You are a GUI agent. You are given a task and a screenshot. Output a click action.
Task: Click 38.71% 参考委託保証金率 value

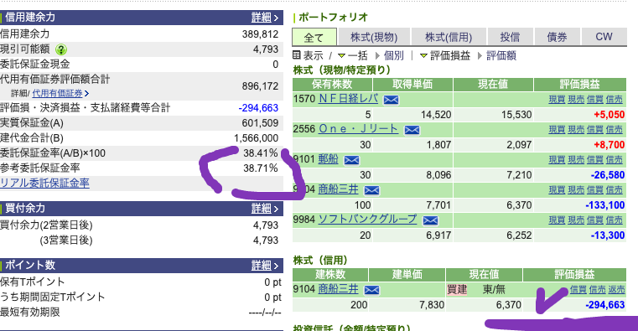coord(261,168)
